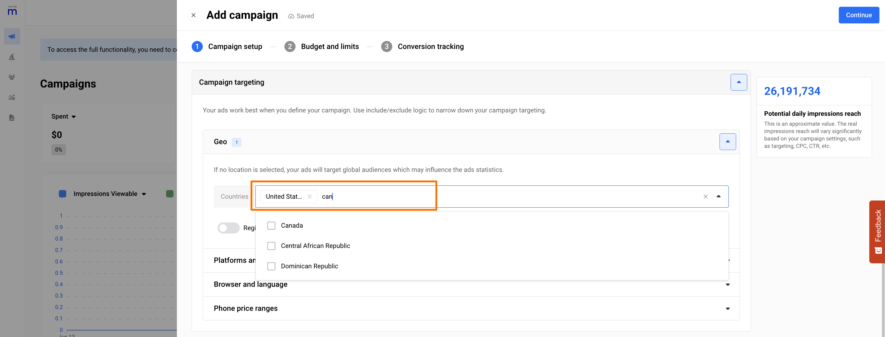The width and height of the screenshot is (885, 337).
Task: Click the megaphone campaigns sidebar icon
Action: tap(12, 36)
